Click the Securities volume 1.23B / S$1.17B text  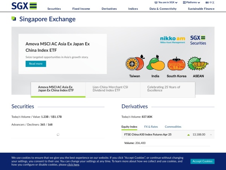(37, 117)
